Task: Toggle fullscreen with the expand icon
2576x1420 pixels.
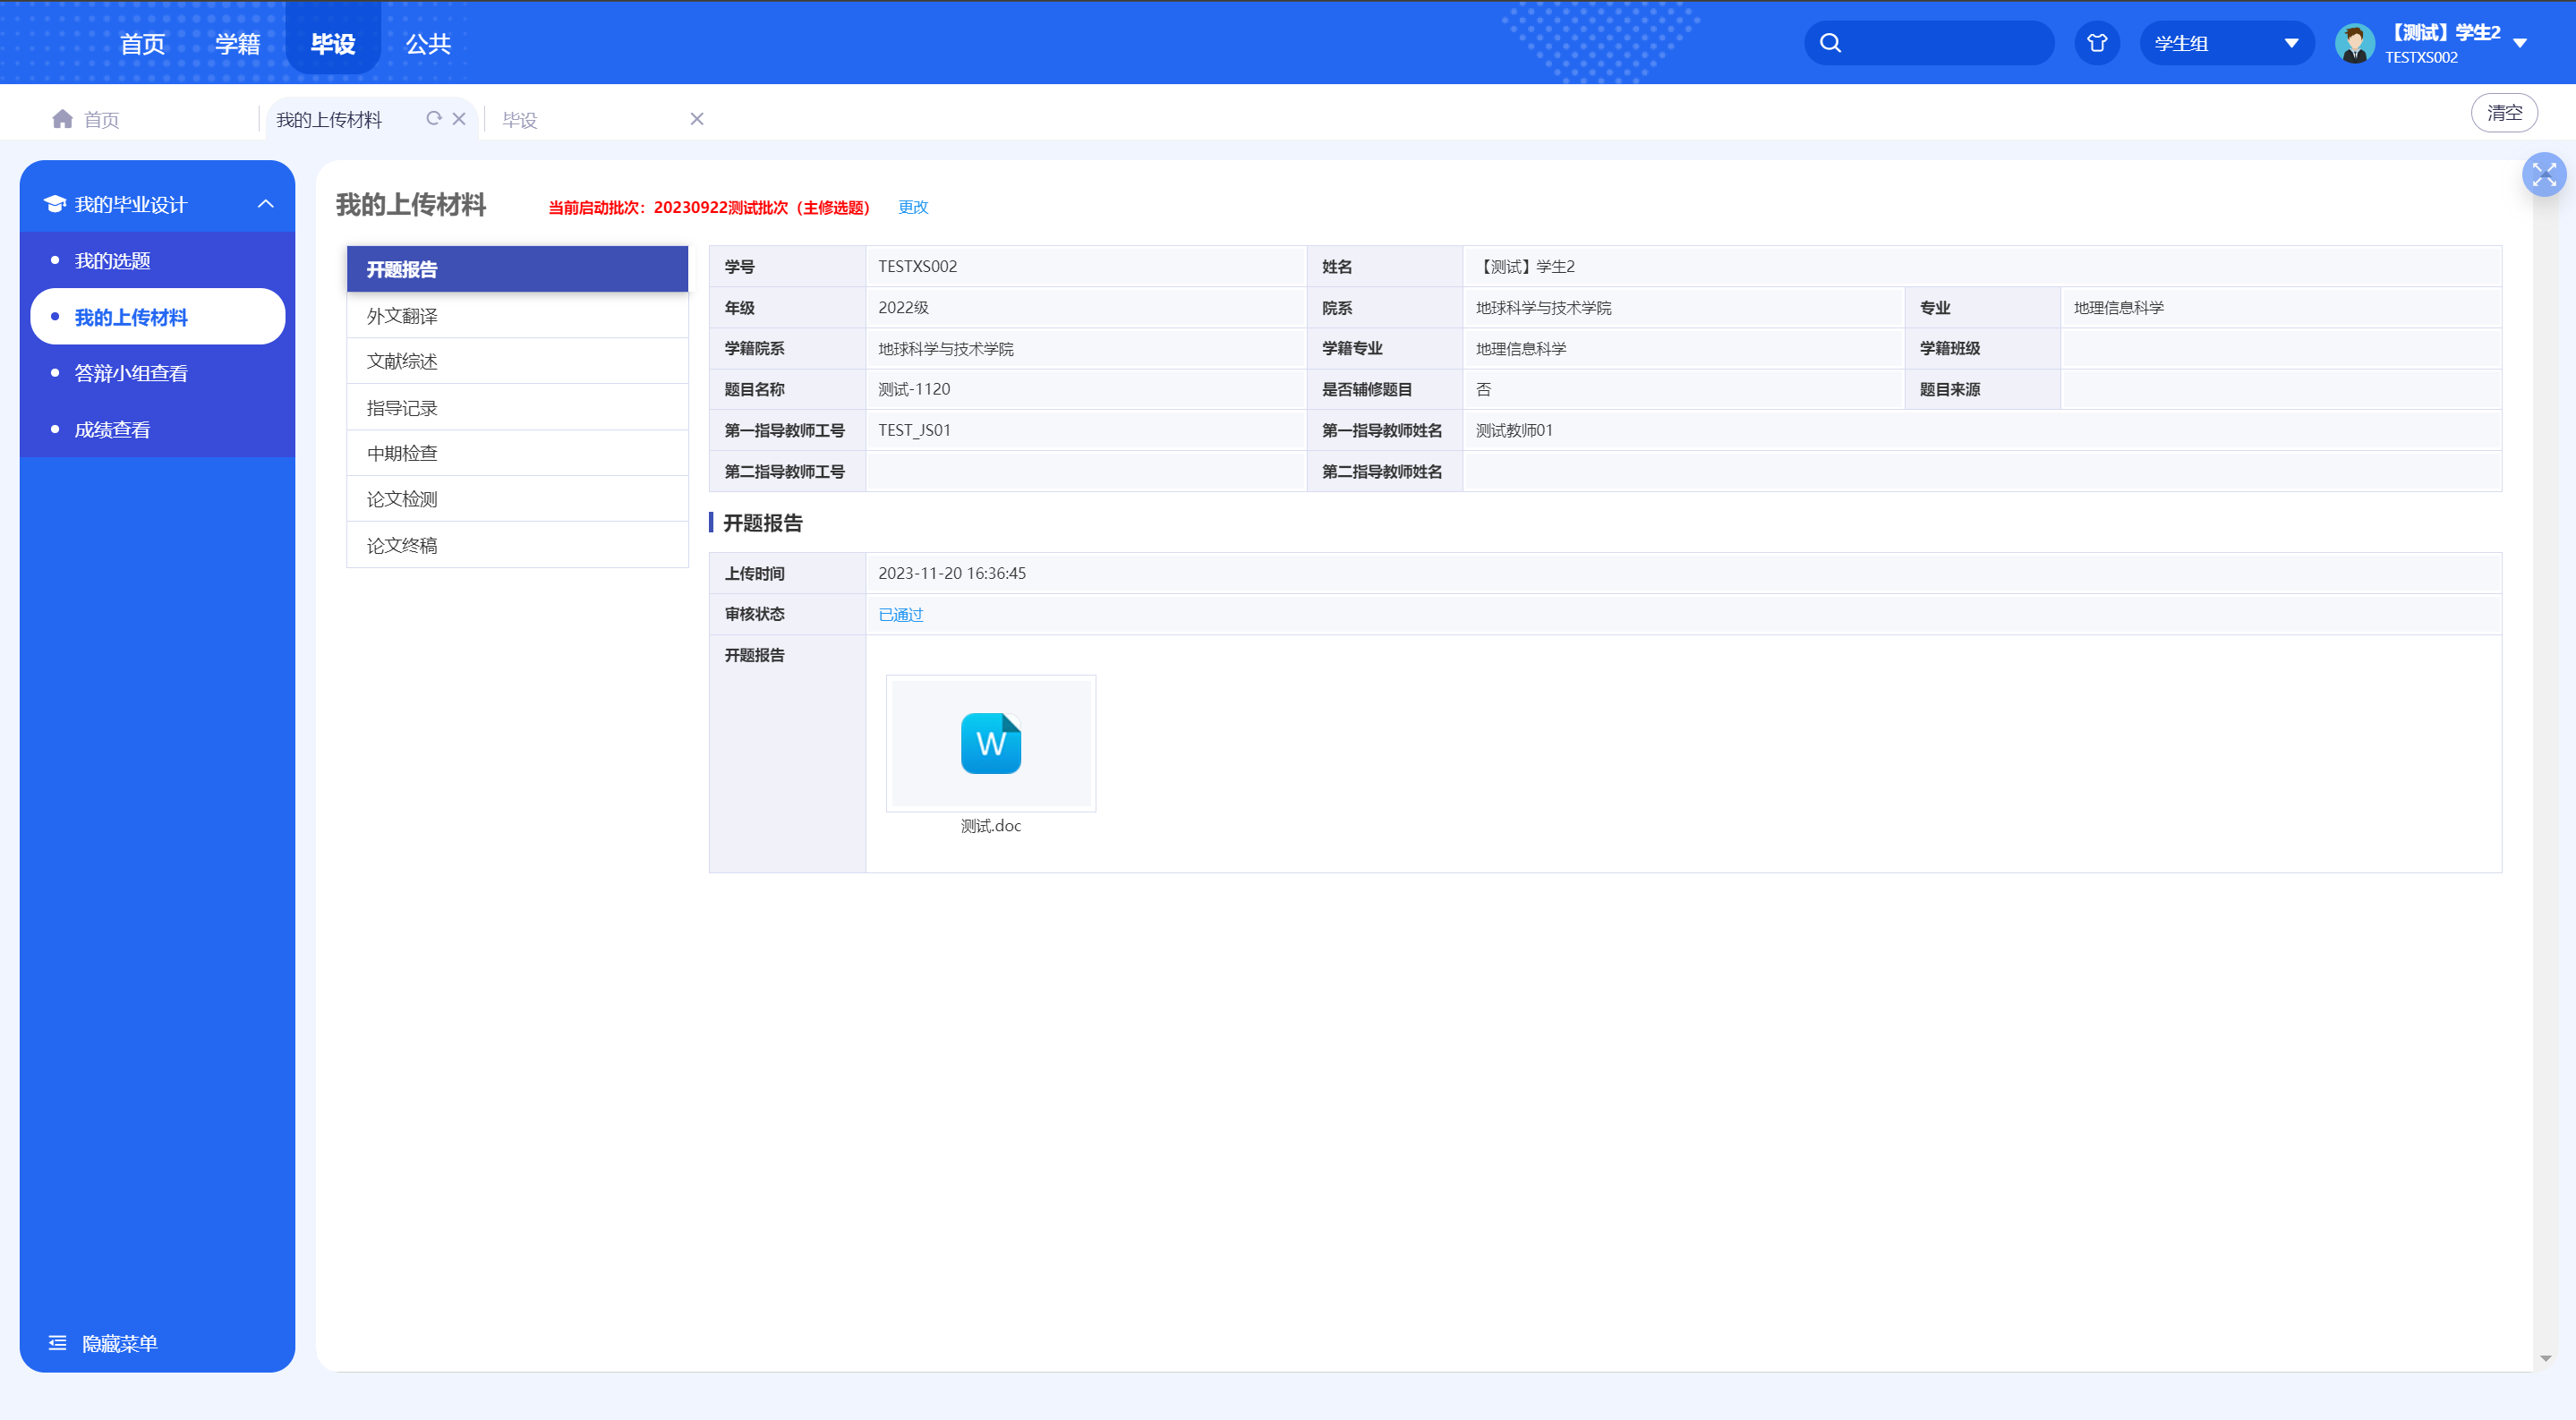Action: 2544,175
